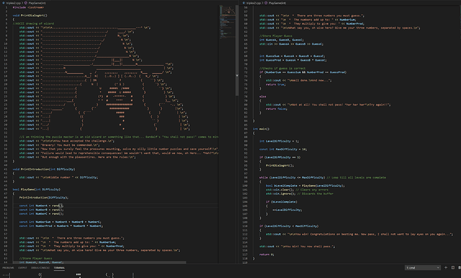The height and width of the screenshot is (278, 461).
Task: Click triplex2.cpp in the right editor breadcrumb
Action: click(x=253, y=3)
